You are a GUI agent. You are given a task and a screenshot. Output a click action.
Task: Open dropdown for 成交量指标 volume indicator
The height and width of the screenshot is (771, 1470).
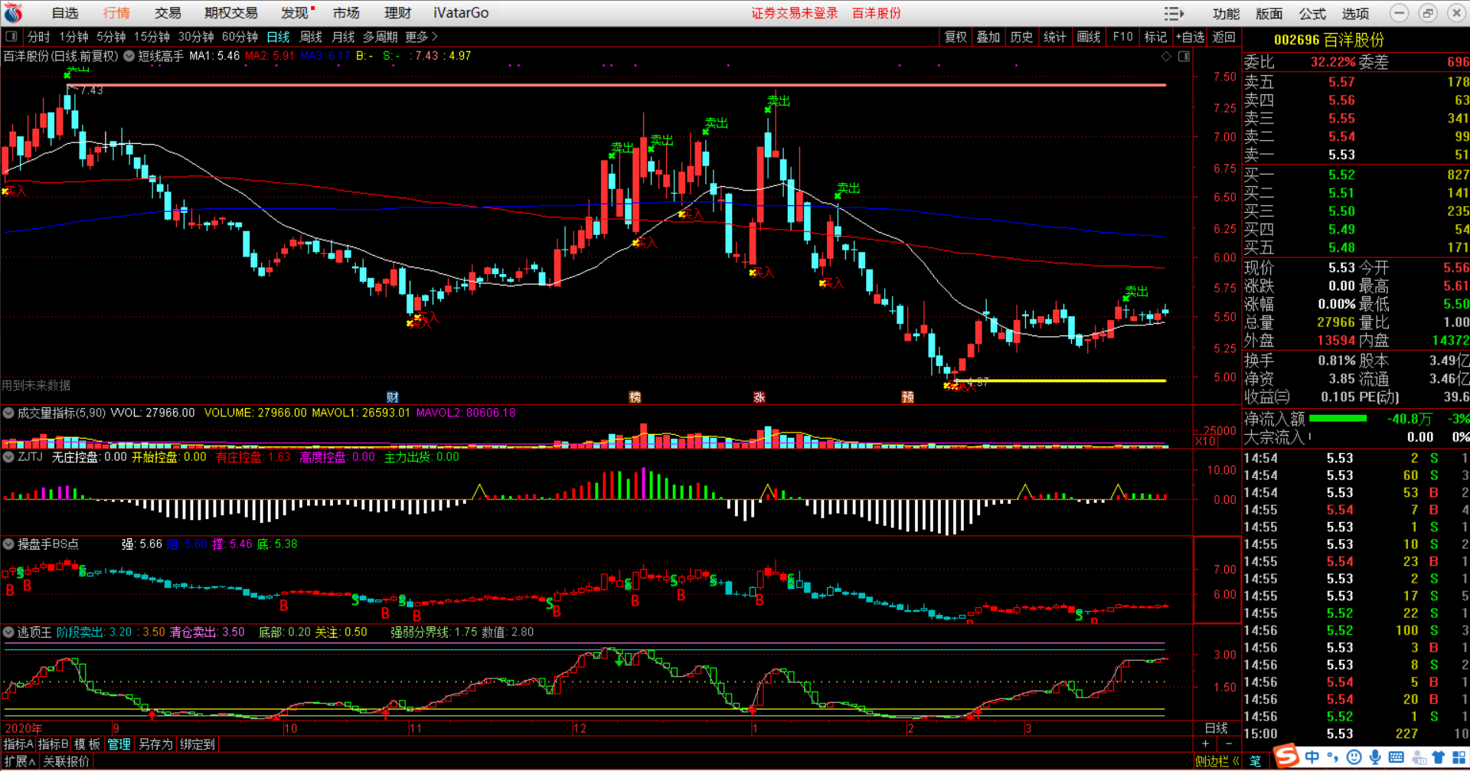8,413
